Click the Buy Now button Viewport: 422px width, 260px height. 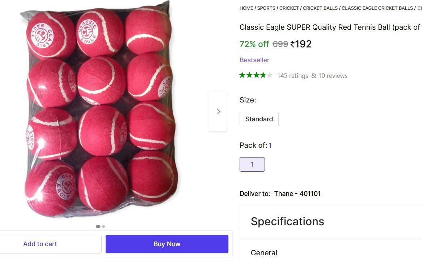tap(167, 244)
